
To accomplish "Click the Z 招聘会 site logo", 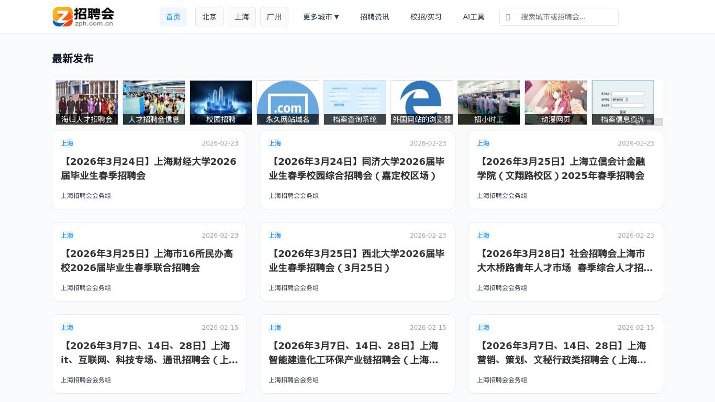I will [x=82, y=17].
